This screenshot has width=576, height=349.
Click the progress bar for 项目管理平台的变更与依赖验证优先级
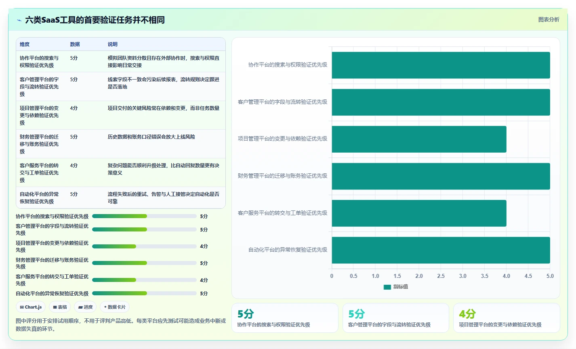point(144,246)
